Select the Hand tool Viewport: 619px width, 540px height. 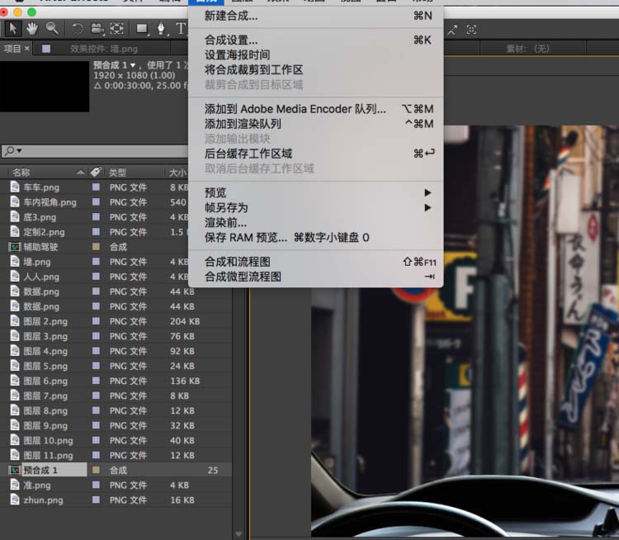pos(33,29)
